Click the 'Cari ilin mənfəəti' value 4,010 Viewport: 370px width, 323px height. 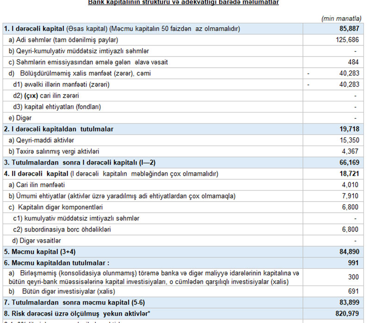click(x=351, y=185)
